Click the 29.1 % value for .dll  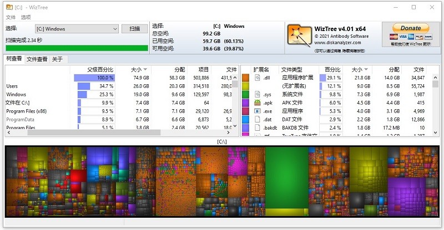click(x=334, y=78)
